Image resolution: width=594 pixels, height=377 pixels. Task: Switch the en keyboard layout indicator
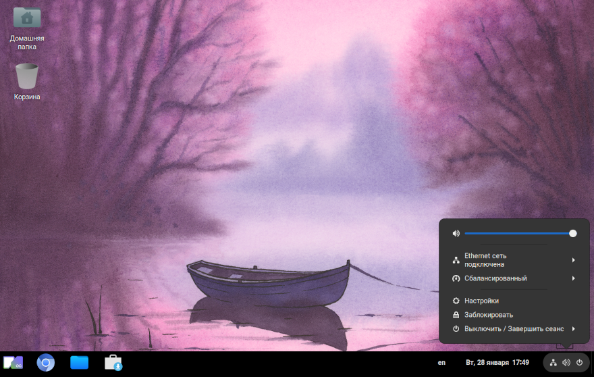[x=441, y=363]
